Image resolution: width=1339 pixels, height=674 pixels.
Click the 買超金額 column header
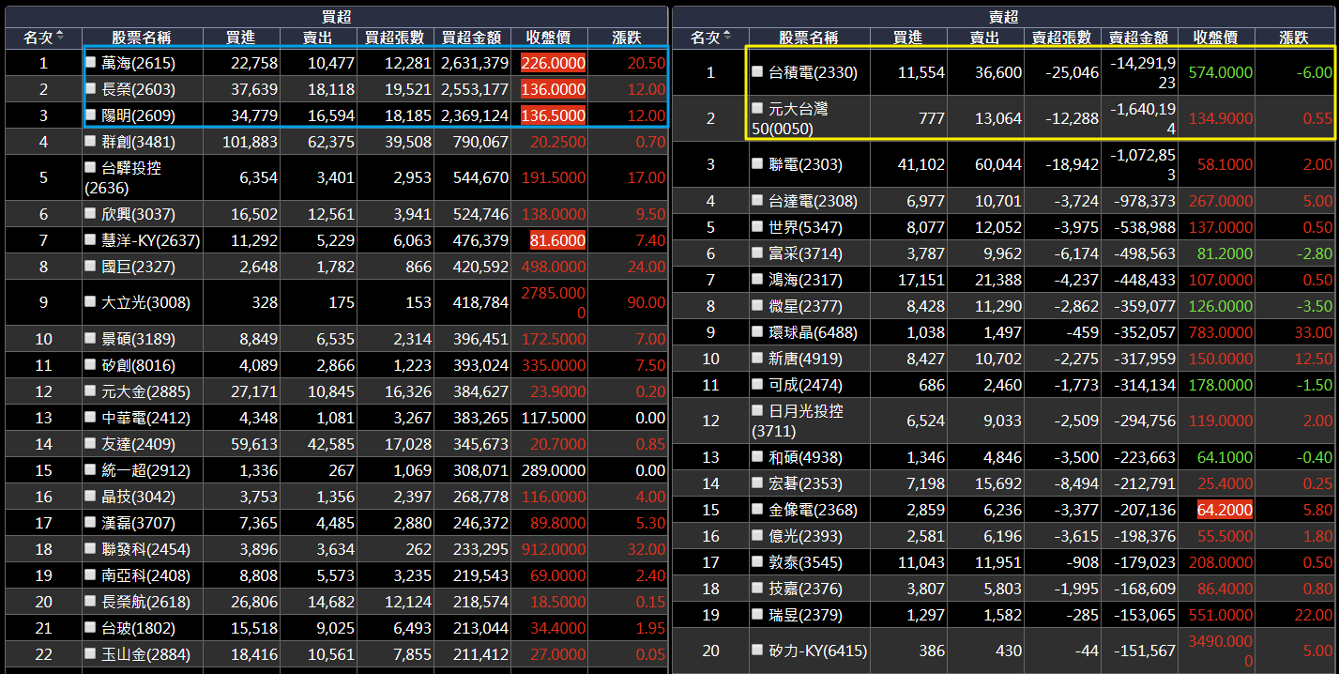[472, 38]
